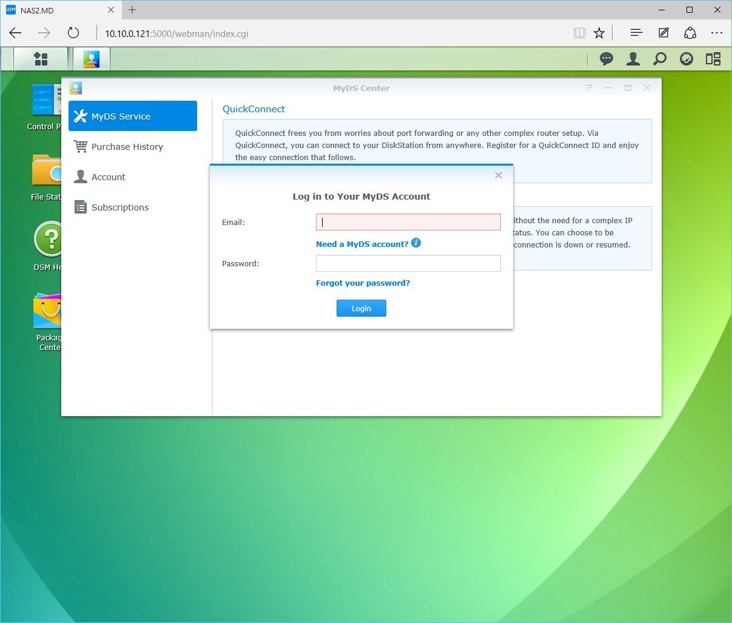The image size is (732, 623).
Task: Click the QuickConnect heading
Action: tap(254, 109)
